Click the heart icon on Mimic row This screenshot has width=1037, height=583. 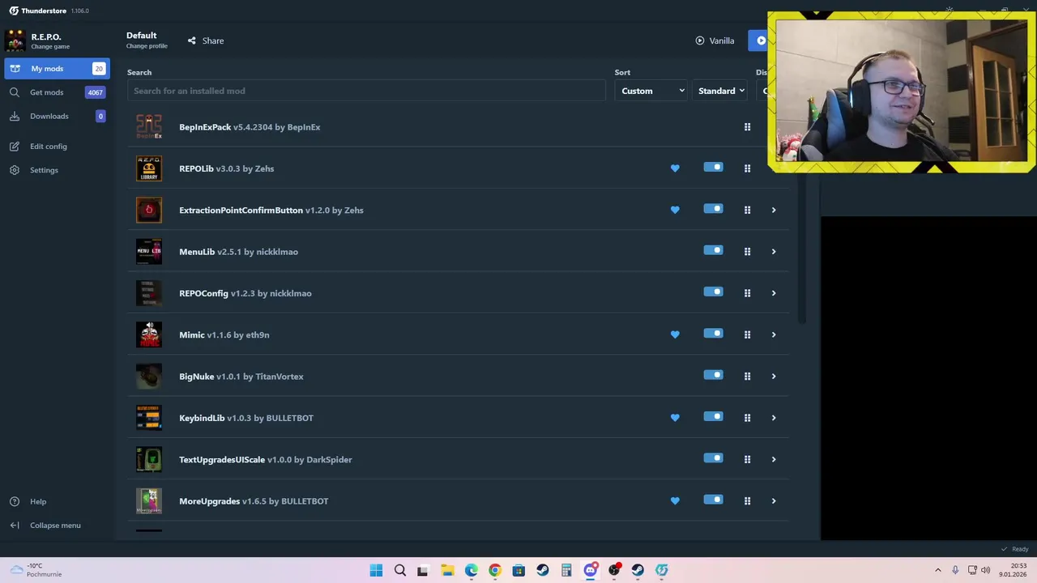point(675,334)
